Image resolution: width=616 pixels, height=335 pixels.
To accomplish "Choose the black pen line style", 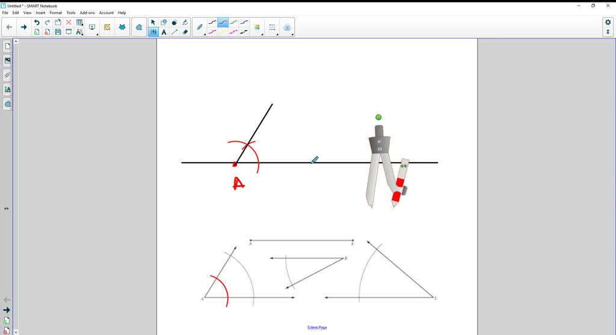I will coord(212,22).
